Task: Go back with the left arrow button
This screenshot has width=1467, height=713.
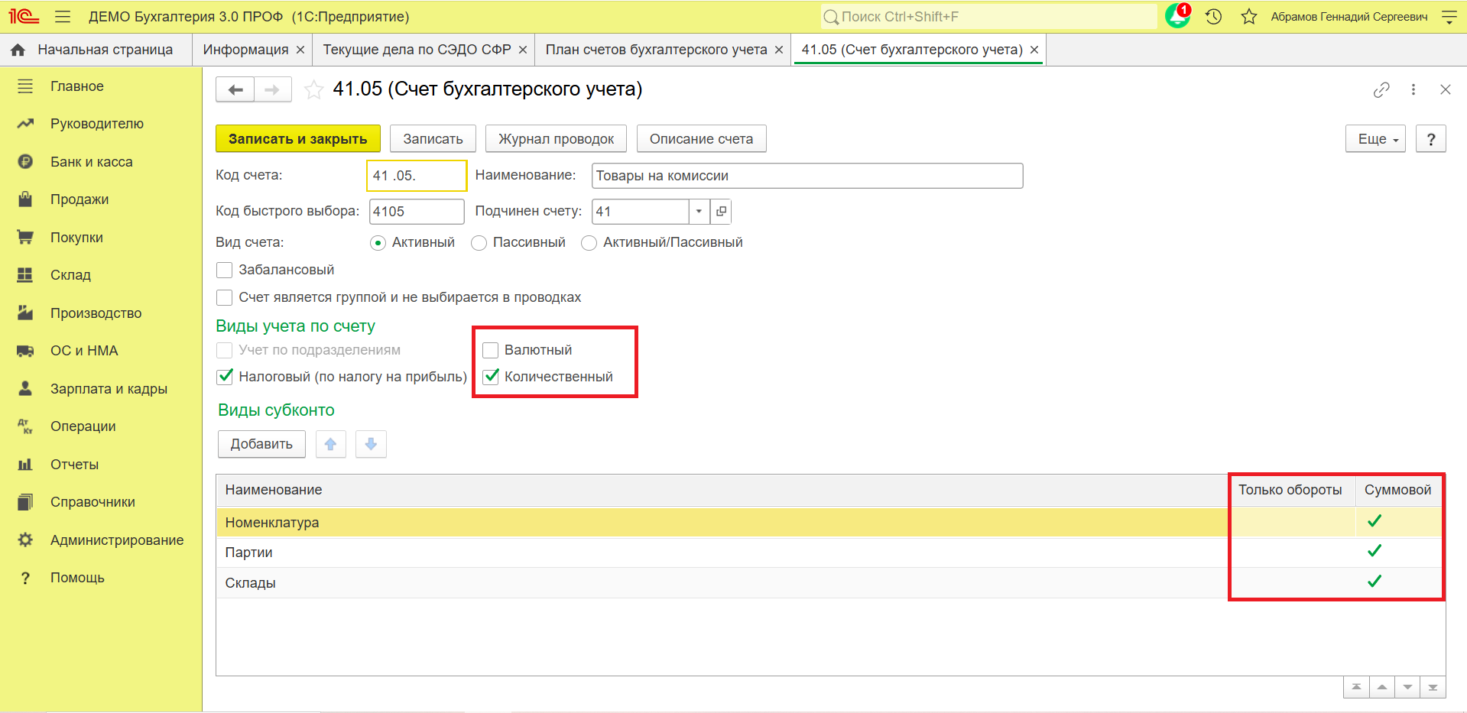Action: pyautogui.click(x=235, y=89)
